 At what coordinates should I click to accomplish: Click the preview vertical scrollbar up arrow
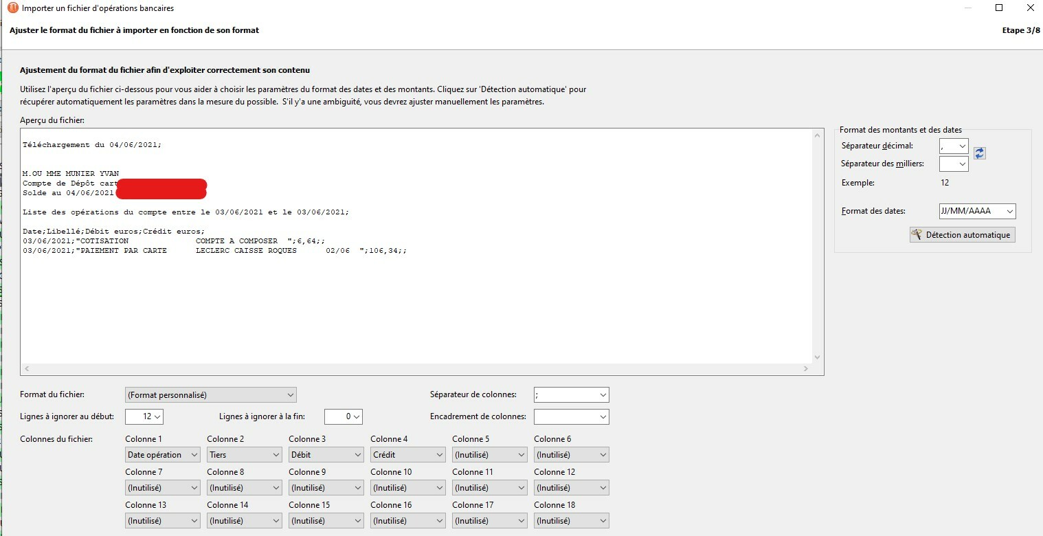click(x=817, y=135)
